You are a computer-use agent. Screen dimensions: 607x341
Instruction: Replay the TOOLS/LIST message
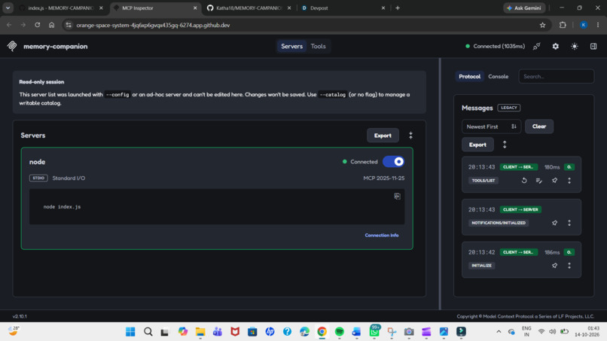[524, 181]
